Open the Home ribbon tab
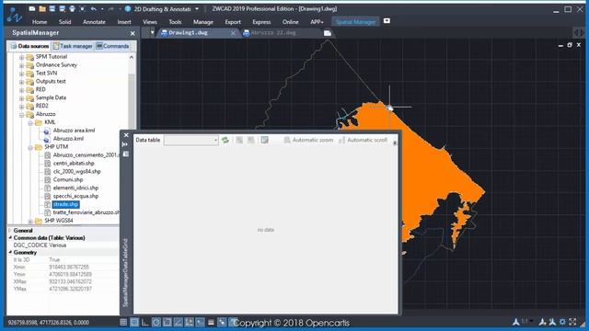Screen dimensions: 589x331 40,22
